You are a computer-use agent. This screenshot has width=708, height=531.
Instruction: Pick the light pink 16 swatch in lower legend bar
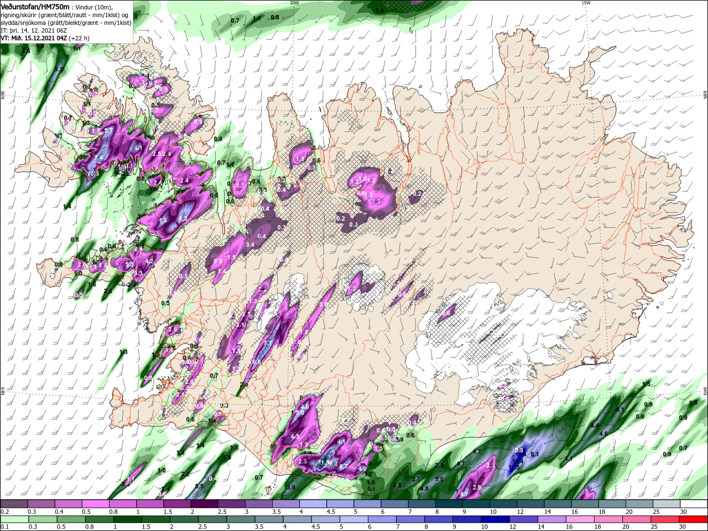[x=580, y=519]
